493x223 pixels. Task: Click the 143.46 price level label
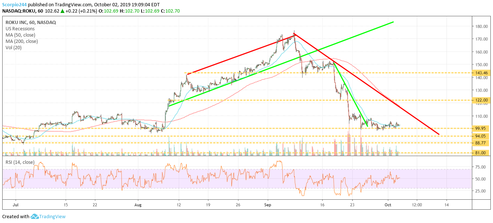click(480, 73)
